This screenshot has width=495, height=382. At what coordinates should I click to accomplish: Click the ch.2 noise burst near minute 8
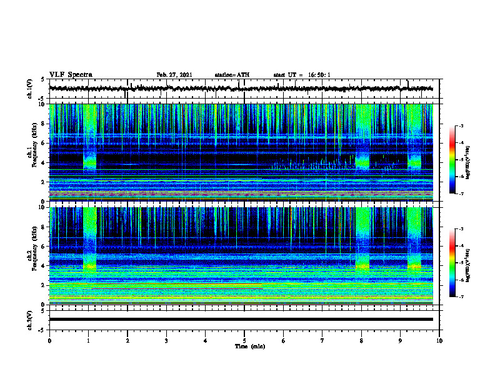[x=362, y=240]
